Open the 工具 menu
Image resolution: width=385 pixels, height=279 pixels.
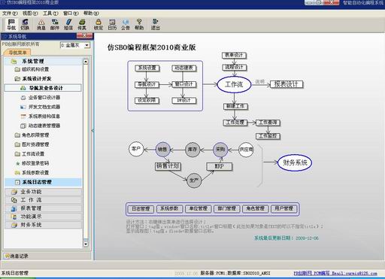point(50,13)
